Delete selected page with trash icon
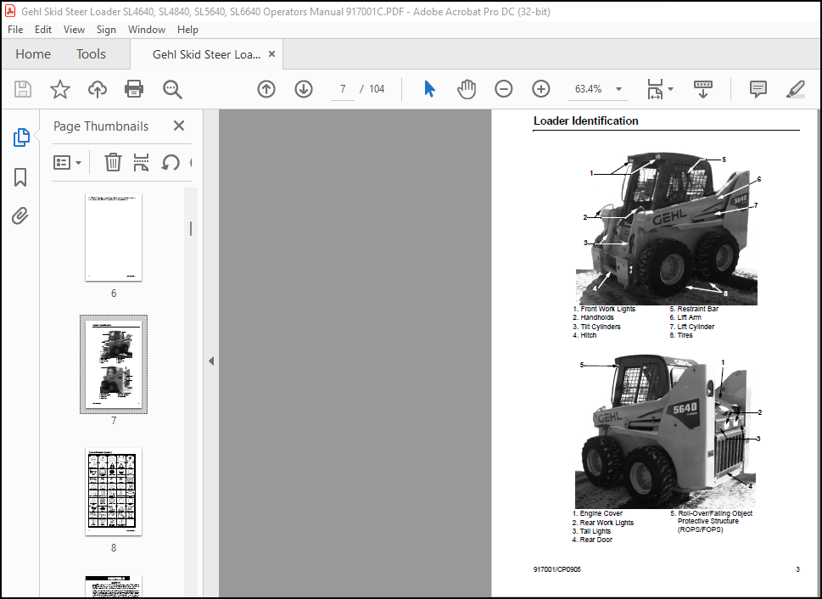 click(x=113, y=163)
